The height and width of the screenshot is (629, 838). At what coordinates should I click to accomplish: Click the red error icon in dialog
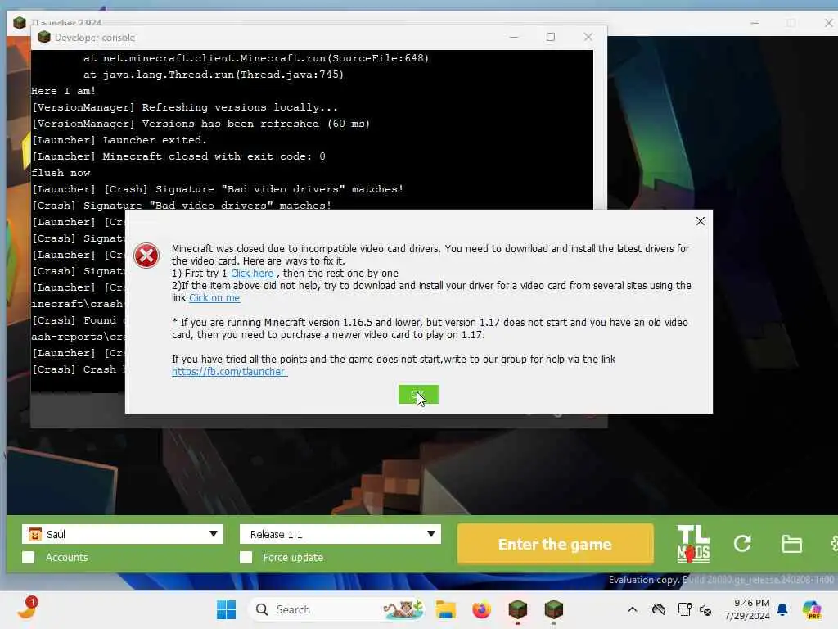pos(146,256)
